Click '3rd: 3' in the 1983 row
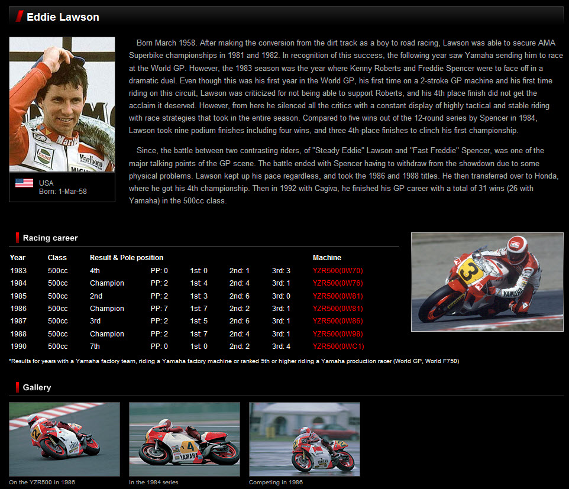The image size is (569, 489). pos(281,271)
